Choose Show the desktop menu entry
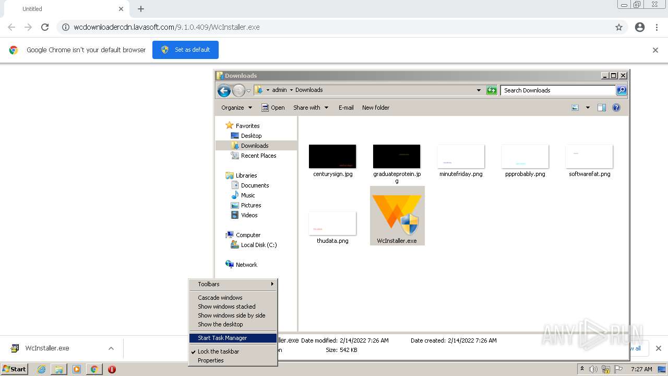Image resolution: width=668 pixels, height=376 pixels. coord(233,324)
